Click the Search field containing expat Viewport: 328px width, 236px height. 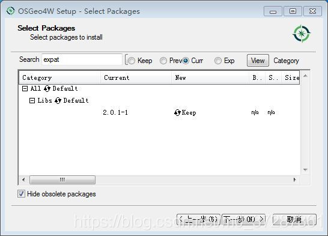[x=82, y=60]
